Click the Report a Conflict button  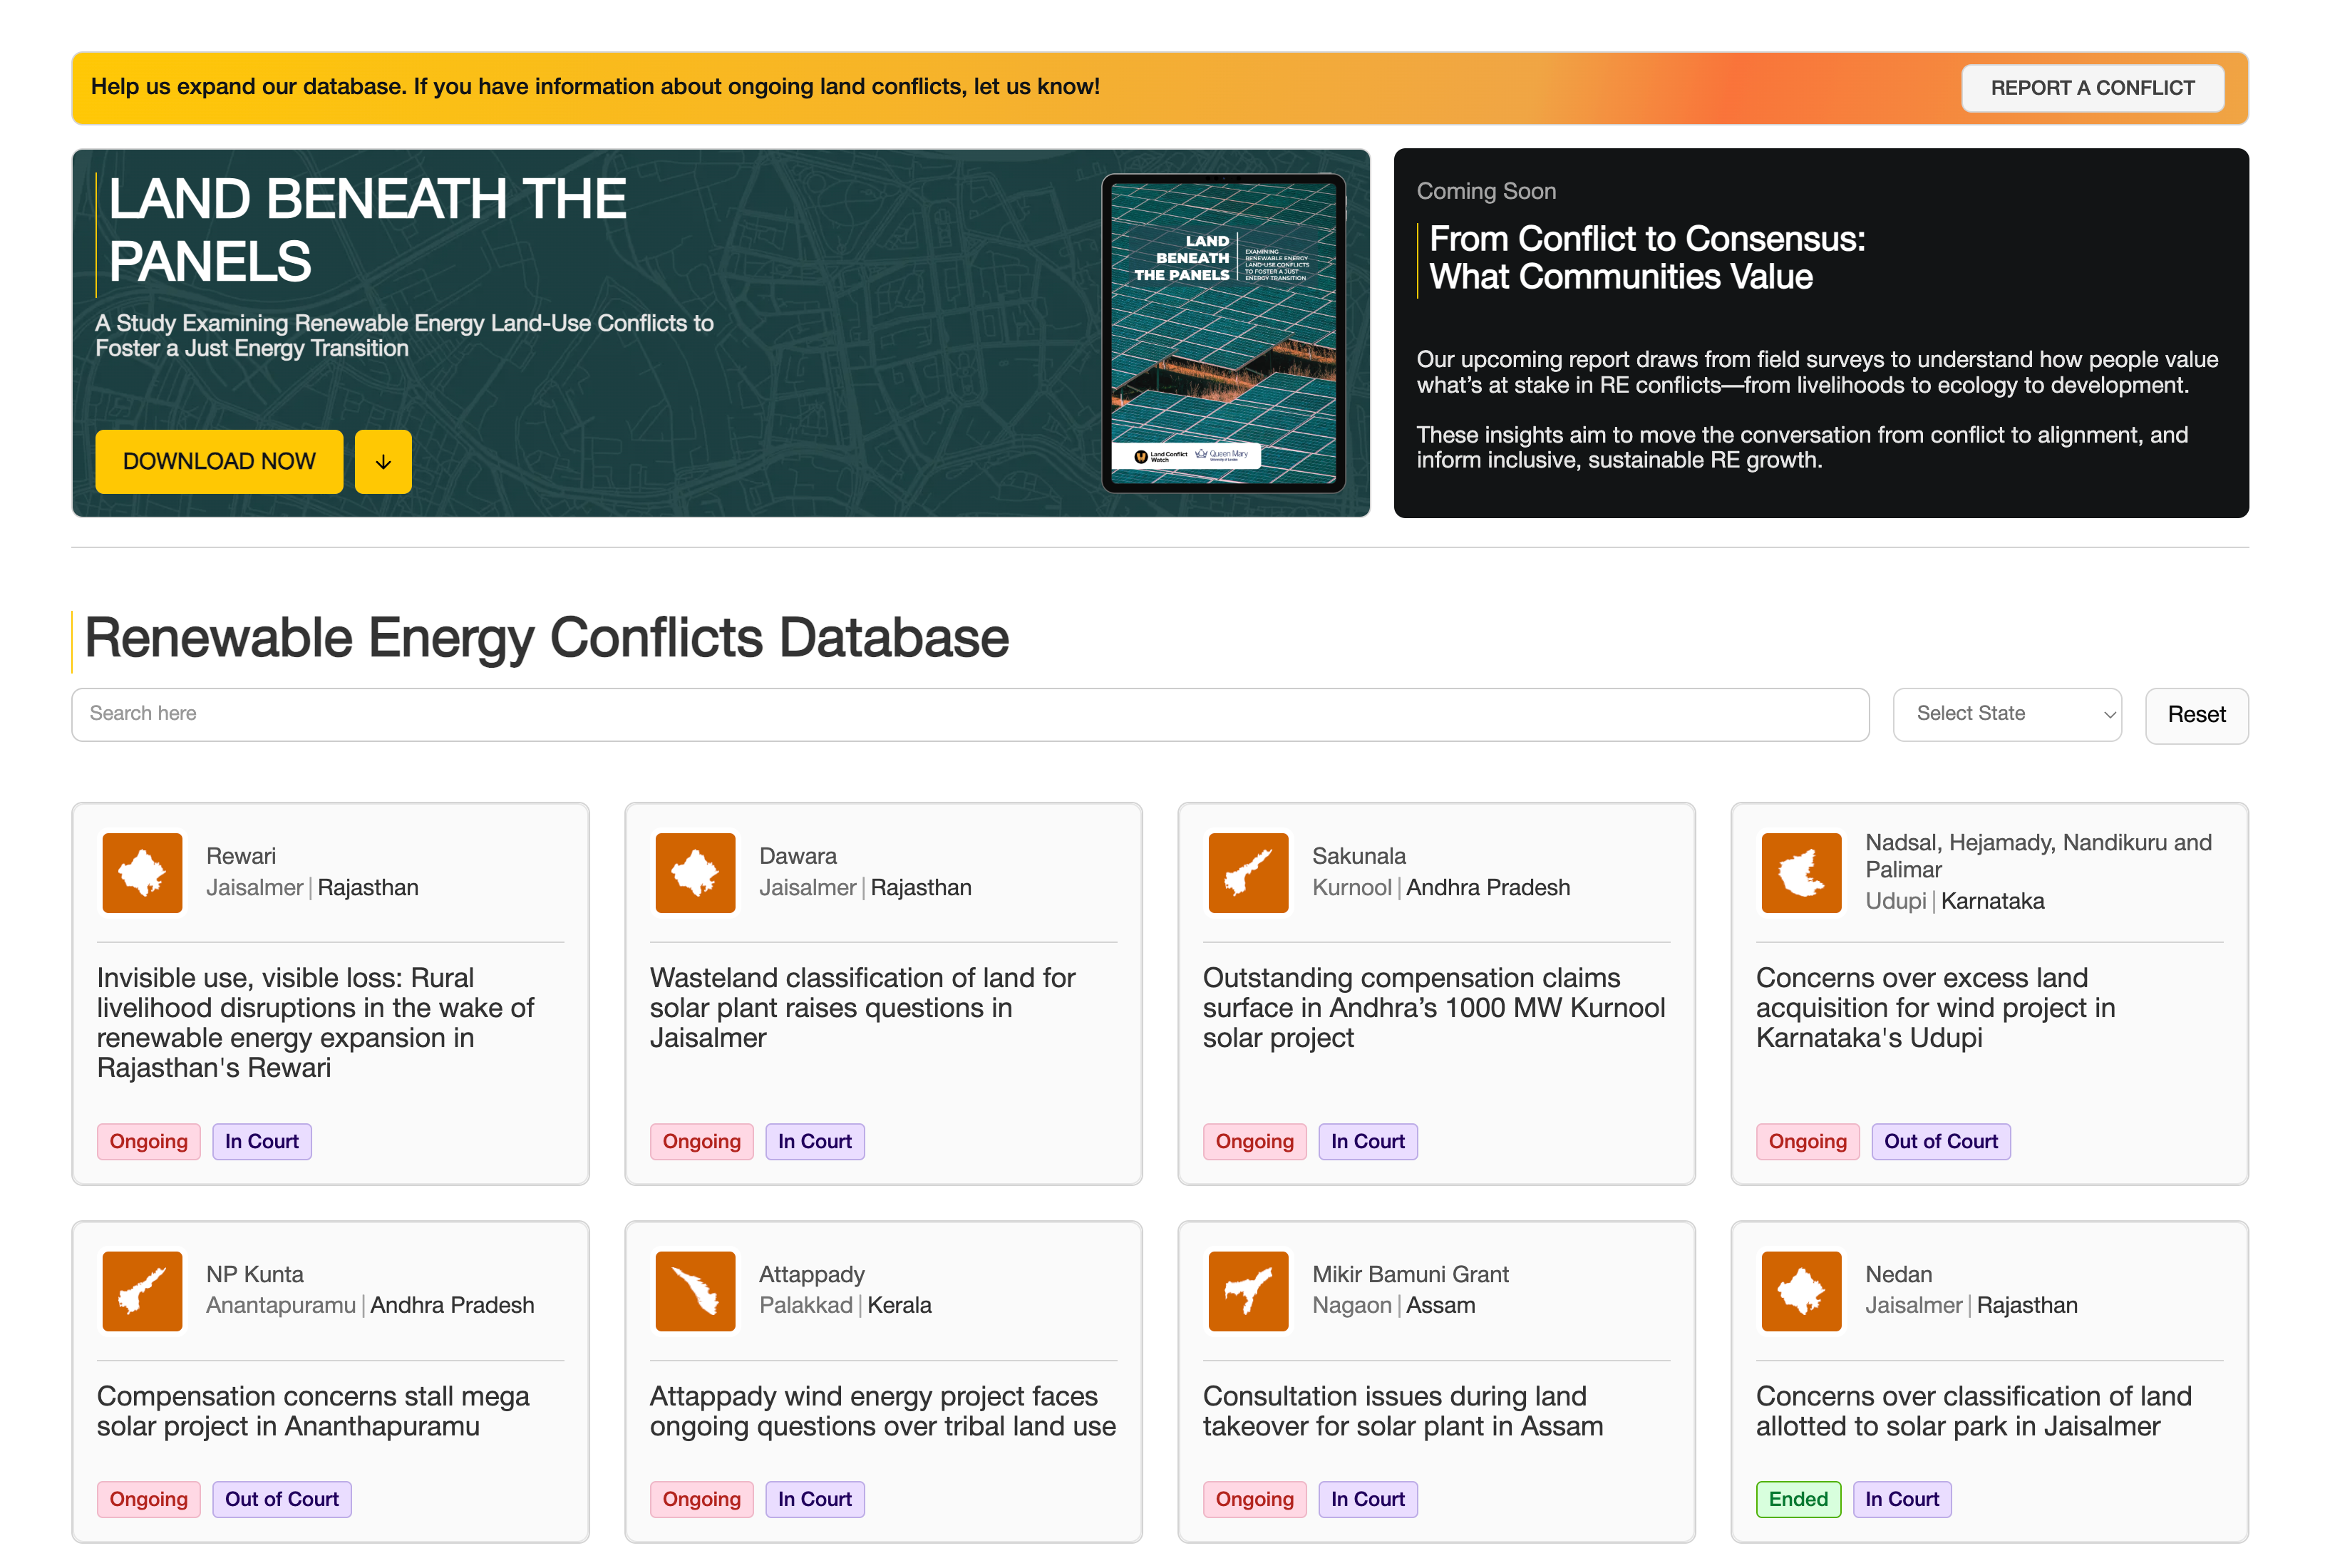coord(2092,88)
